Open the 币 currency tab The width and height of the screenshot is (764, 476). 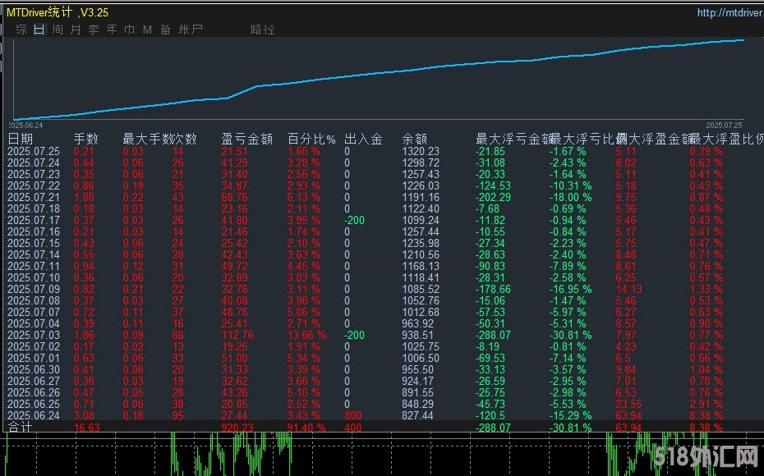(x=129, y=30)
